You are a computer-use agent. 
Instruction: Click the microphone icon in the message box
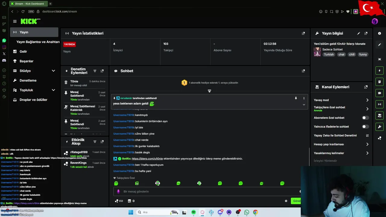point(118,191)
